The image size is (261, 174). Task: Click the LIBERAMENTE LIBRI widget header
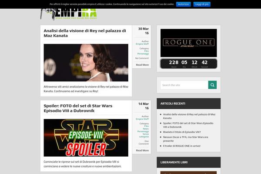pos(189,162)
